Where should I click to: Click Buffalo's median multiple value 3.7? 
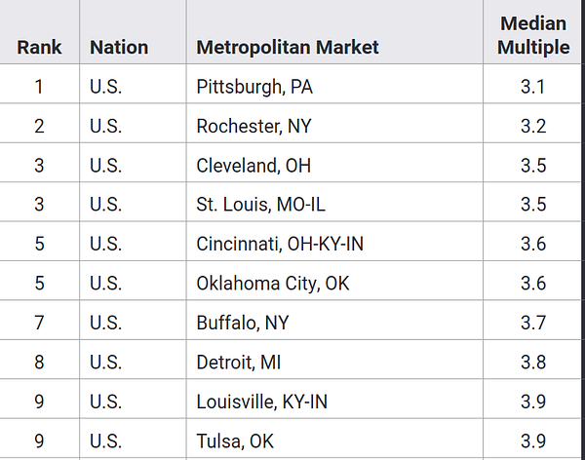(533, 323)
